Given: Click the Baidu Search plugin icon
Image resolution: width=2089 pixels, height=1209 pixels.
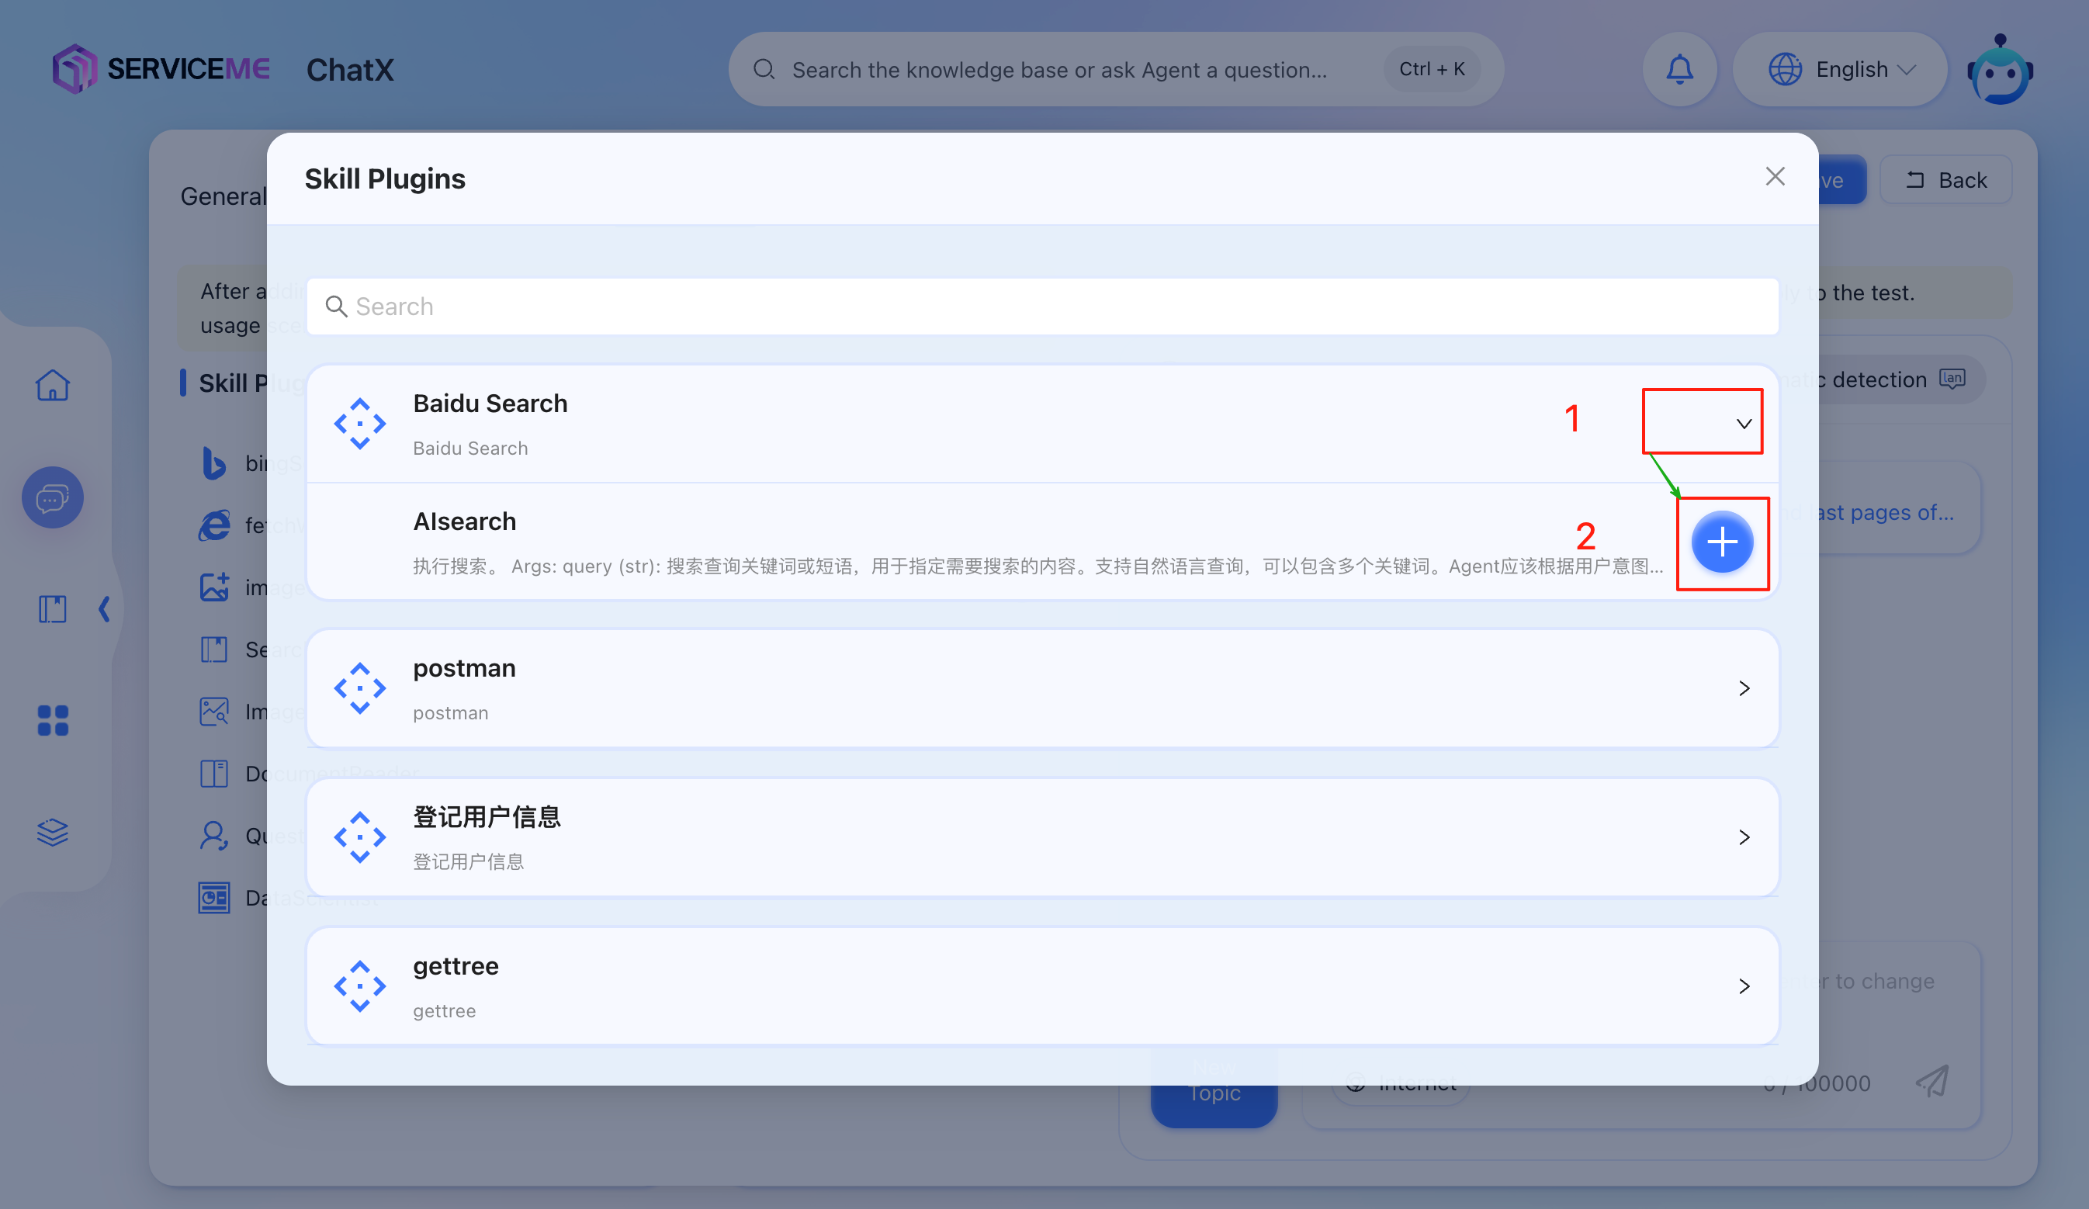Looking at the screenshot, I should coord(360,424).
